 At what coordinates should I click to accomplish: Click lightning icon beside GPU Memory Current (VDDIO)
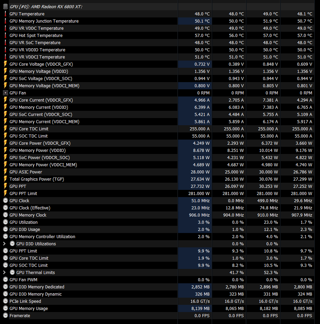coord(5,107)
